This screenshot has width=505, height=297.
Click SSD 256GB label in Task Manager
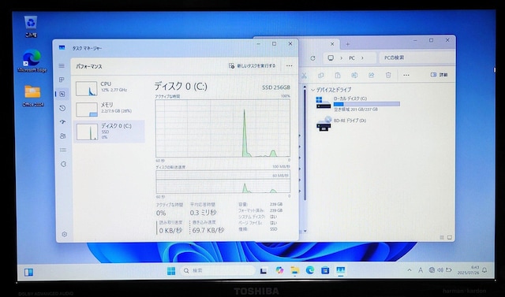[276, 87]
